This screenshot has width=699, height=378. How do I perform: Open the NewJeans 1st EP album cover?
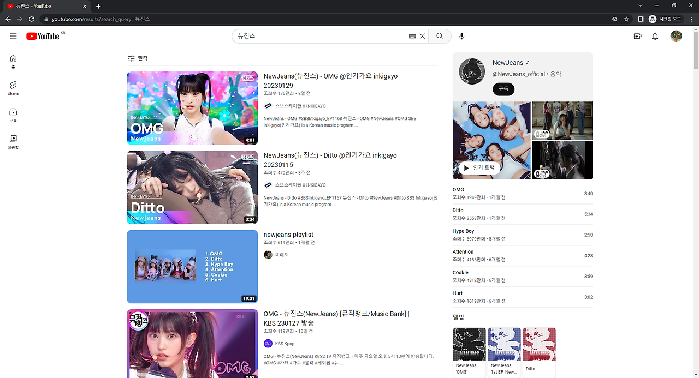click(504, 344)
